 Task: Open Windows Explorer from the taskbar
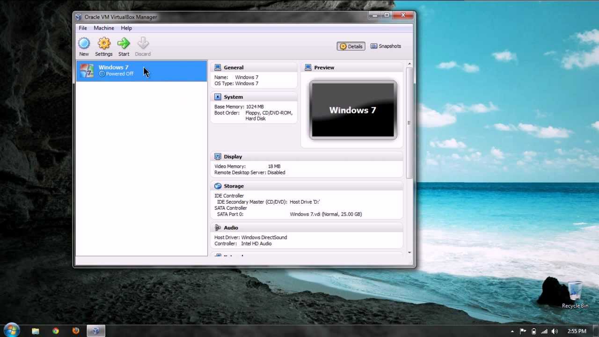pyautogui.click(x=36, y=331)
